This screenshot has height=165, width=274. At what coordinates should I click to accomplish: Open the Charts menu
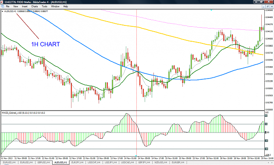coord(35,7)
